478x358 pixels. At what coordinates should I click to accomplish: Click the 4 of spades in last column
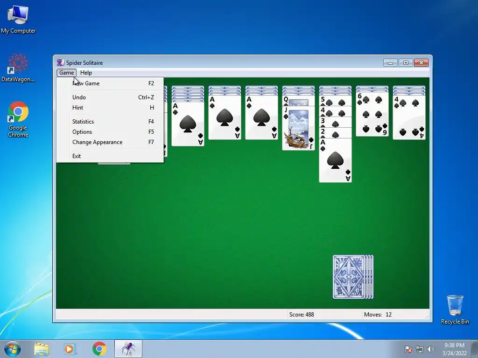[x=409, y=117]
